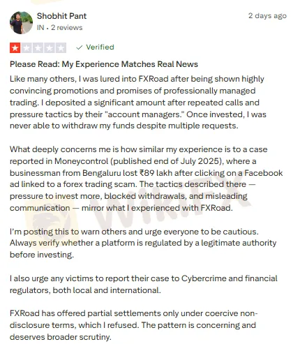Click Shobhit Pant's profile avatar photo
The height and width of the screenshot is (344, 300).
click(21, 22)
